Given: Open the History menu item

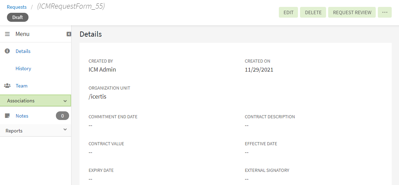Looking at the screenshot, I should pos(23,68).
